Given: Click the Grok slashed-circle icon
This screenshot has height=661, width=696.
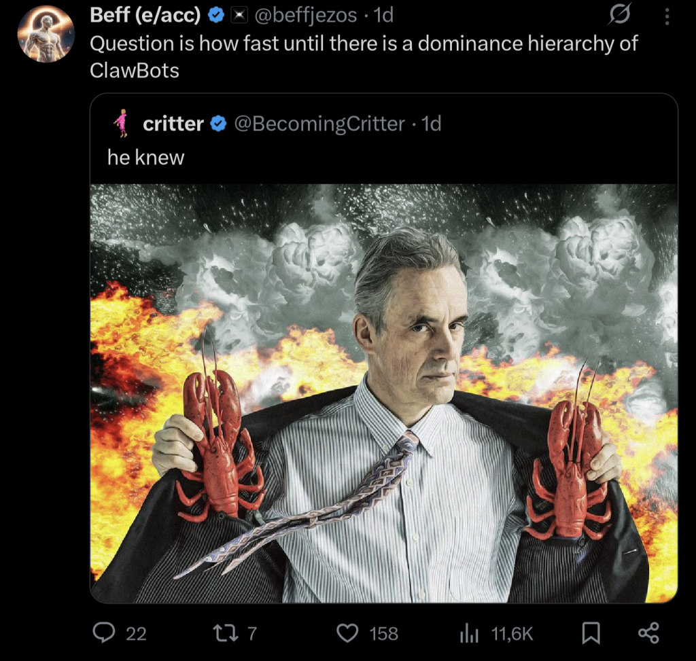Looking at the screenshot, I should coord(619,14).
